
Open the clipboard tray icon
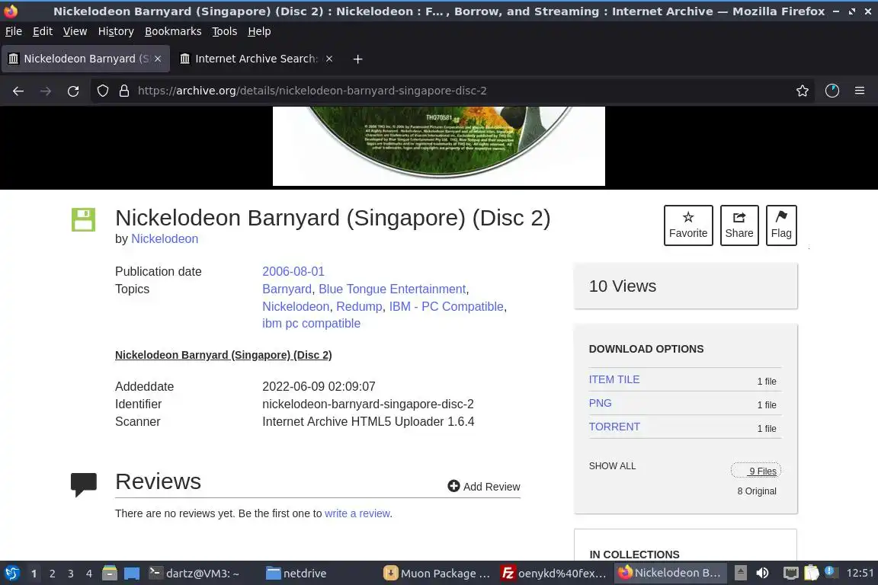point(812,573)
